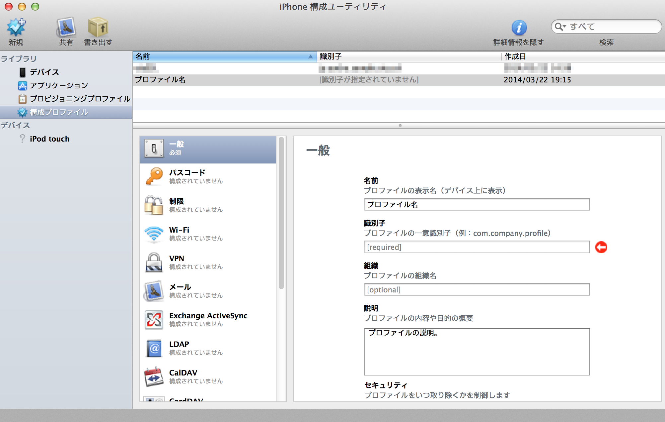The width and height of the screenshot is (665, 422).
Task: Select the blurred first profile row
Action: [399, 68]
